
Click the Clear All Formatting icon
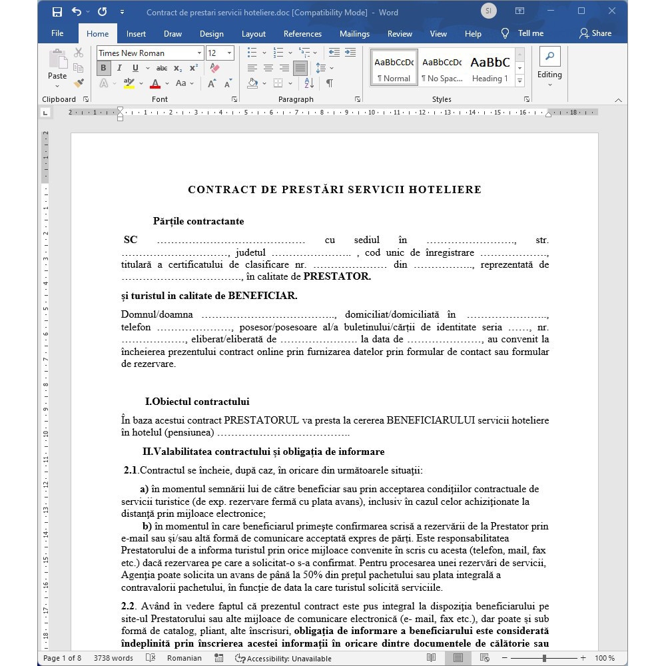215,68
